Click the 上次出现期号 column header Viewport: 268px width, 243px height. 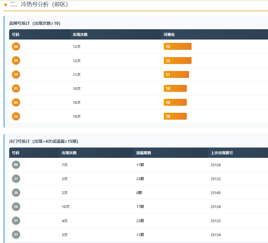click(222, 153)
